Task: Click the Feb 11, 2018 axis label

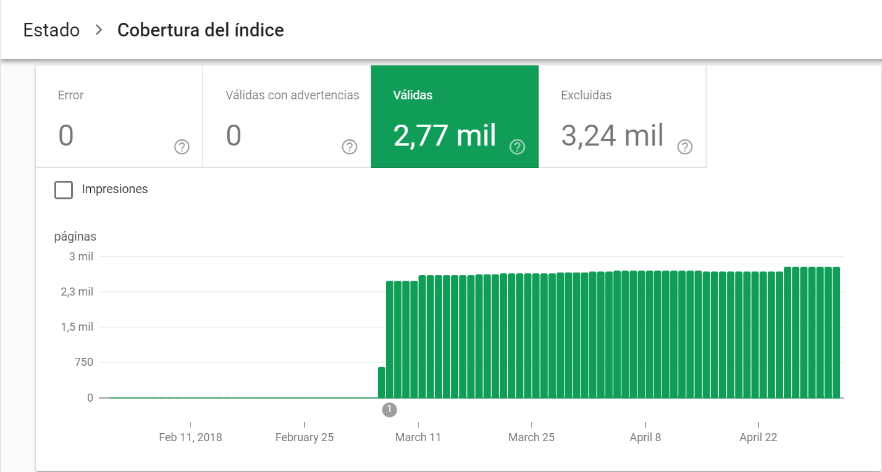Action: [x=190, y=437]
